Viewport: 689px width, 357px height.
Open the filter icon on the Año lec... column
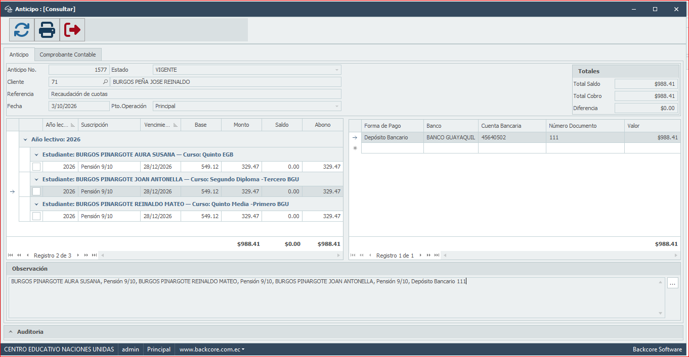pyautogui.click(x=72, y=125)
